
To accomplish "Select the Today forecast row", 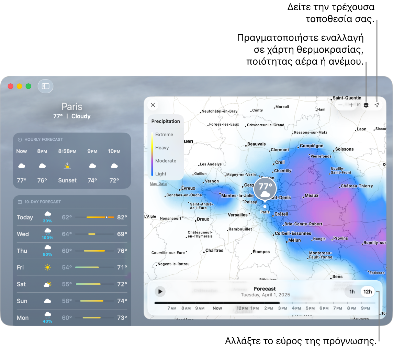I will point(72,217).
